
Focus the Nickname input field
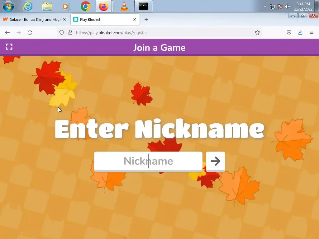coord(148,161)
